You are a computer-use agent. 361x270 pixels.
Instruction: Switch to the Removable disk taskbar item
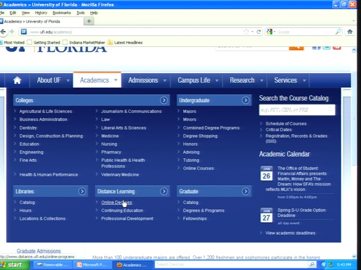click(52, 265)
